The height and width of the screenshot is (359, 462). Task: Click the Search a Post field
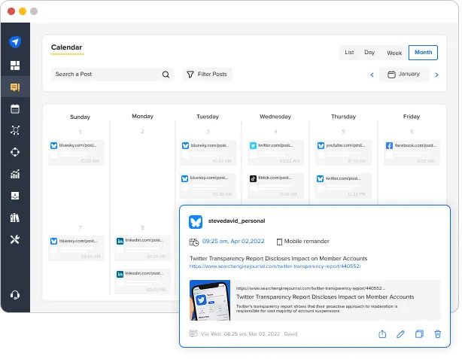click(112, 75)
